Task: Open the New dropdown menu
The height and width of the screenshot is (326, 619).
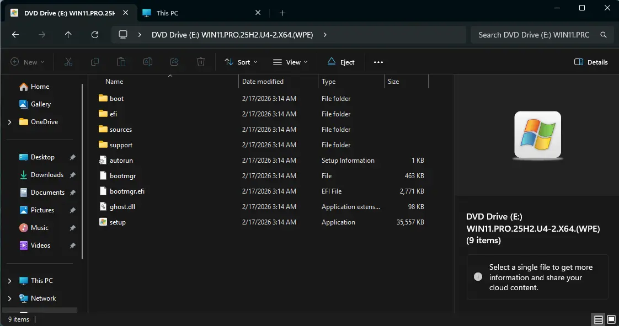Action: 27,62
